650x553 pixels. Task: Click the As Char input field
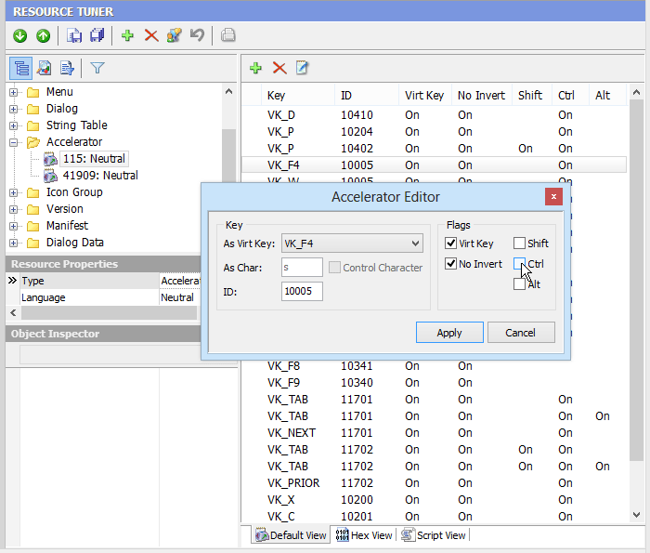pos(302,267)
